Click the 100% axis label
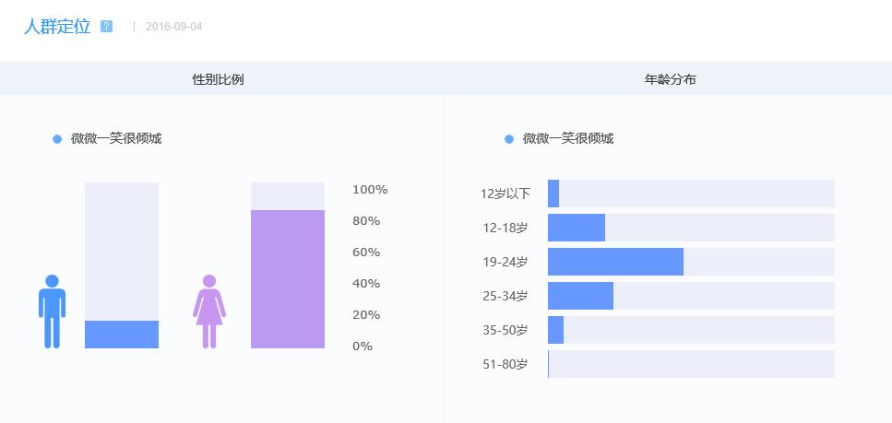 pyautogui.click(x=370, y=190)
